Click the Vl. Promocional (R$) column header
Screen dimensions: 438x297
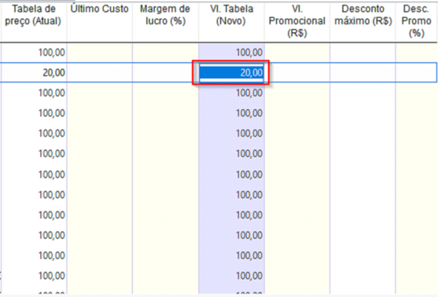tap(297, 22)
